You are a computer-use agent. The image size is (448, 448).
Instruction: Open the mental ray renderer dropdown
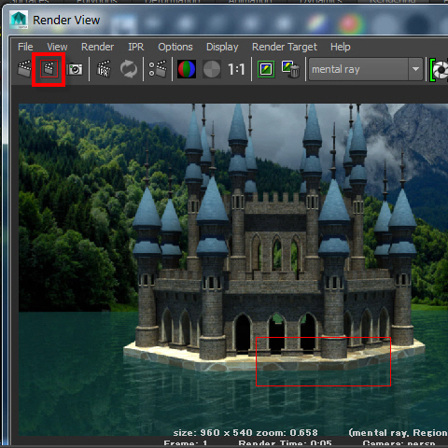pos(366,69)
